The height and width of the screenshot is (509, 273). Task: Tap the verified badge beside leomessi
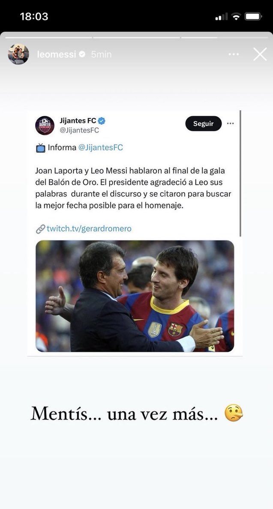[x=82, y=54]
